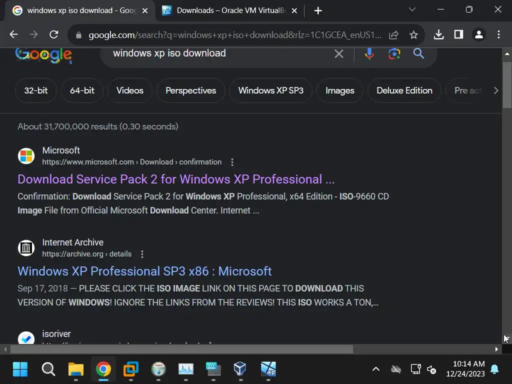
Task: Open the notification bell
Action: (x=494, y=369)
